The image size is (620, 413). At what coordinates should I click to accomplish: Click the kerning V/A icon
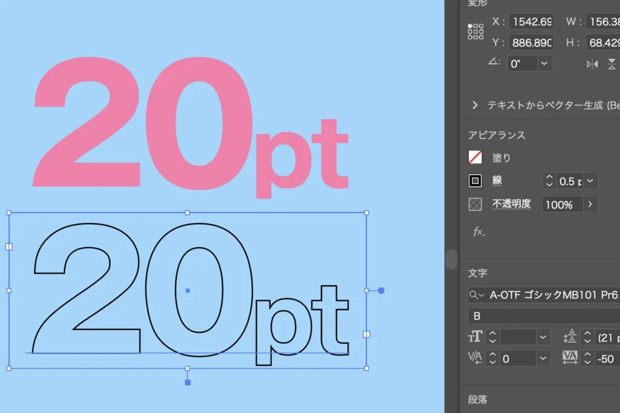[x=475, y=358]
